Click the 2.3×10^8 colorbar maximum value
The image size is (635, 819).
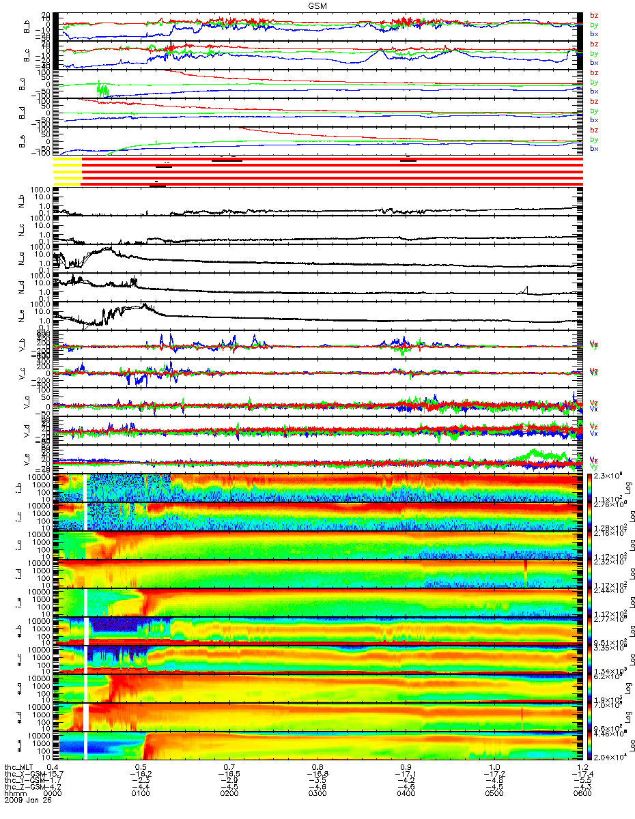point(607,476)
